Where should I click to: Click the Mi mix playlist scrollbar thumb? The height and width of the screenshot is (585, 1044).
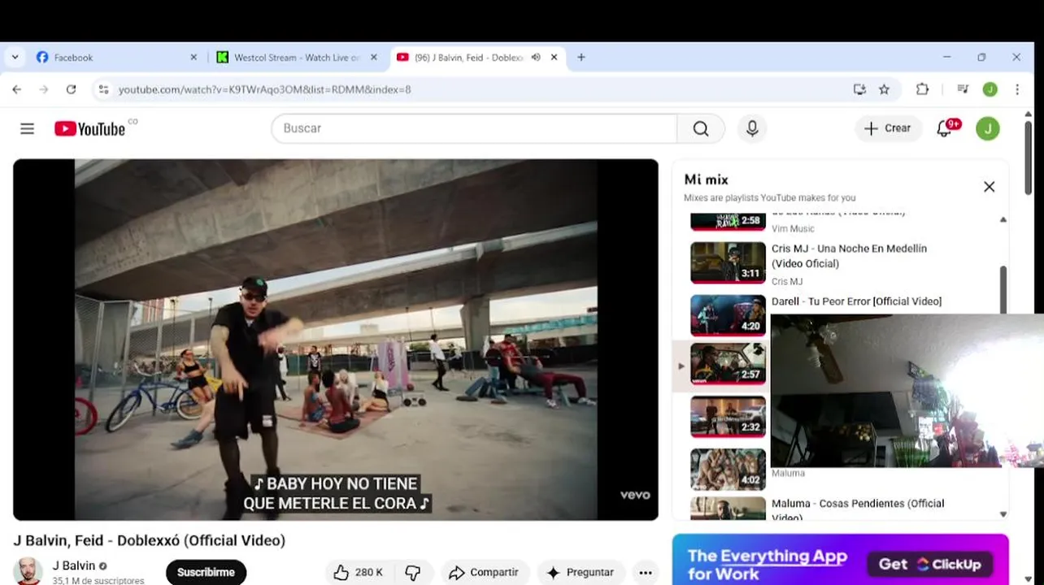pyautogui.click(x=1003, y=289)
